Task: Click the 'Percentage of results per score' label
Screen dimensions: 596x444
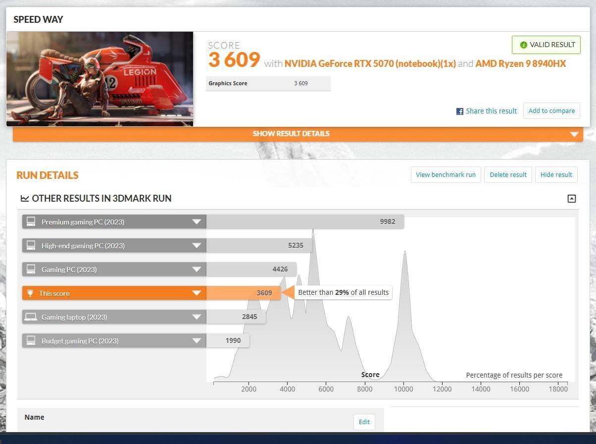Action: [x=514, y=375]
